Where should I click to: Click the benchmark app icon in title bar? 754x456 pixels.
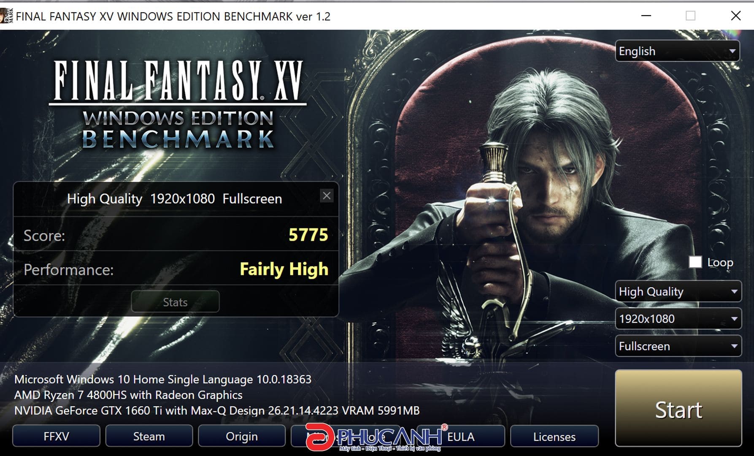coord(6,16)
